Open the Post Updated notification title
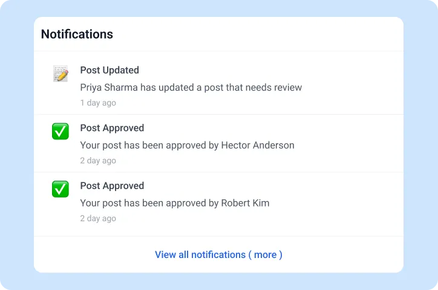438x290 pixels. point(109,70)
